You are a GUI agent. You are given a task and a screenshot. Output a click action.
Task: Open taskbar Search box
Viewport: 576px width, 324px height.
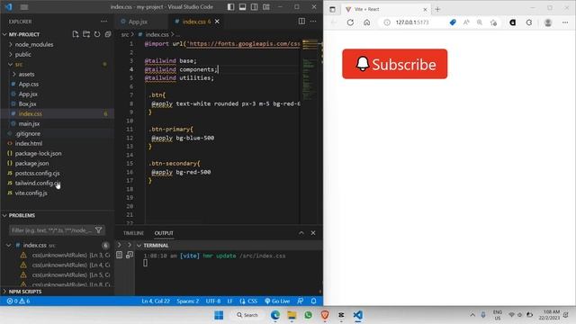[247, 315]
